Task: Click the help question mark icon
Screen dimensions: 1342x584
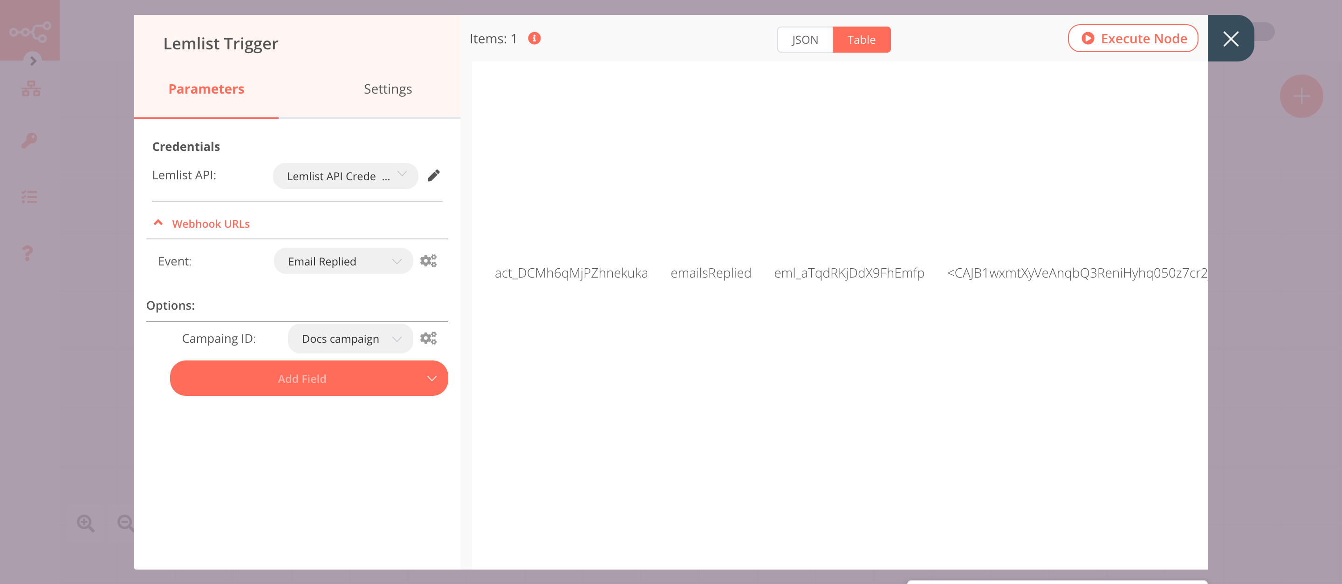Action: (x=28, y=252)
